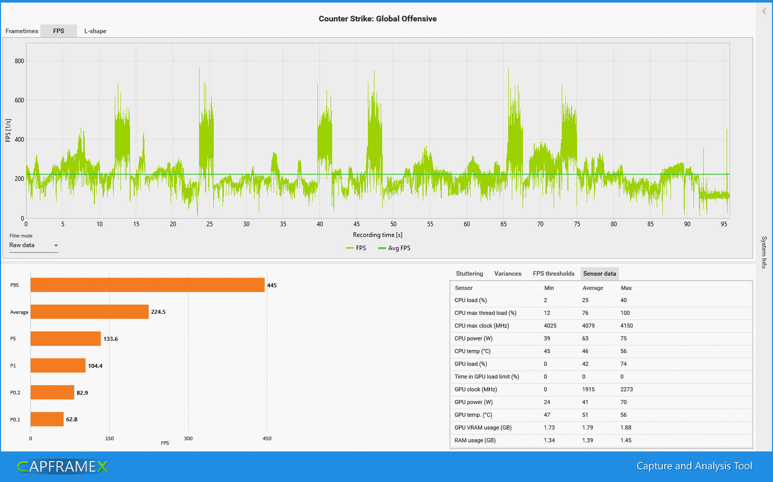Select the Sensor data tab
The width and height of the screenshot is (773, 482).
(x=600, y=274)
